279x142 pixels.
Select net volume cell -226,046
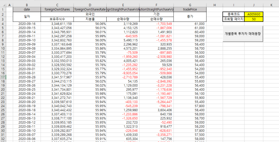123,131
